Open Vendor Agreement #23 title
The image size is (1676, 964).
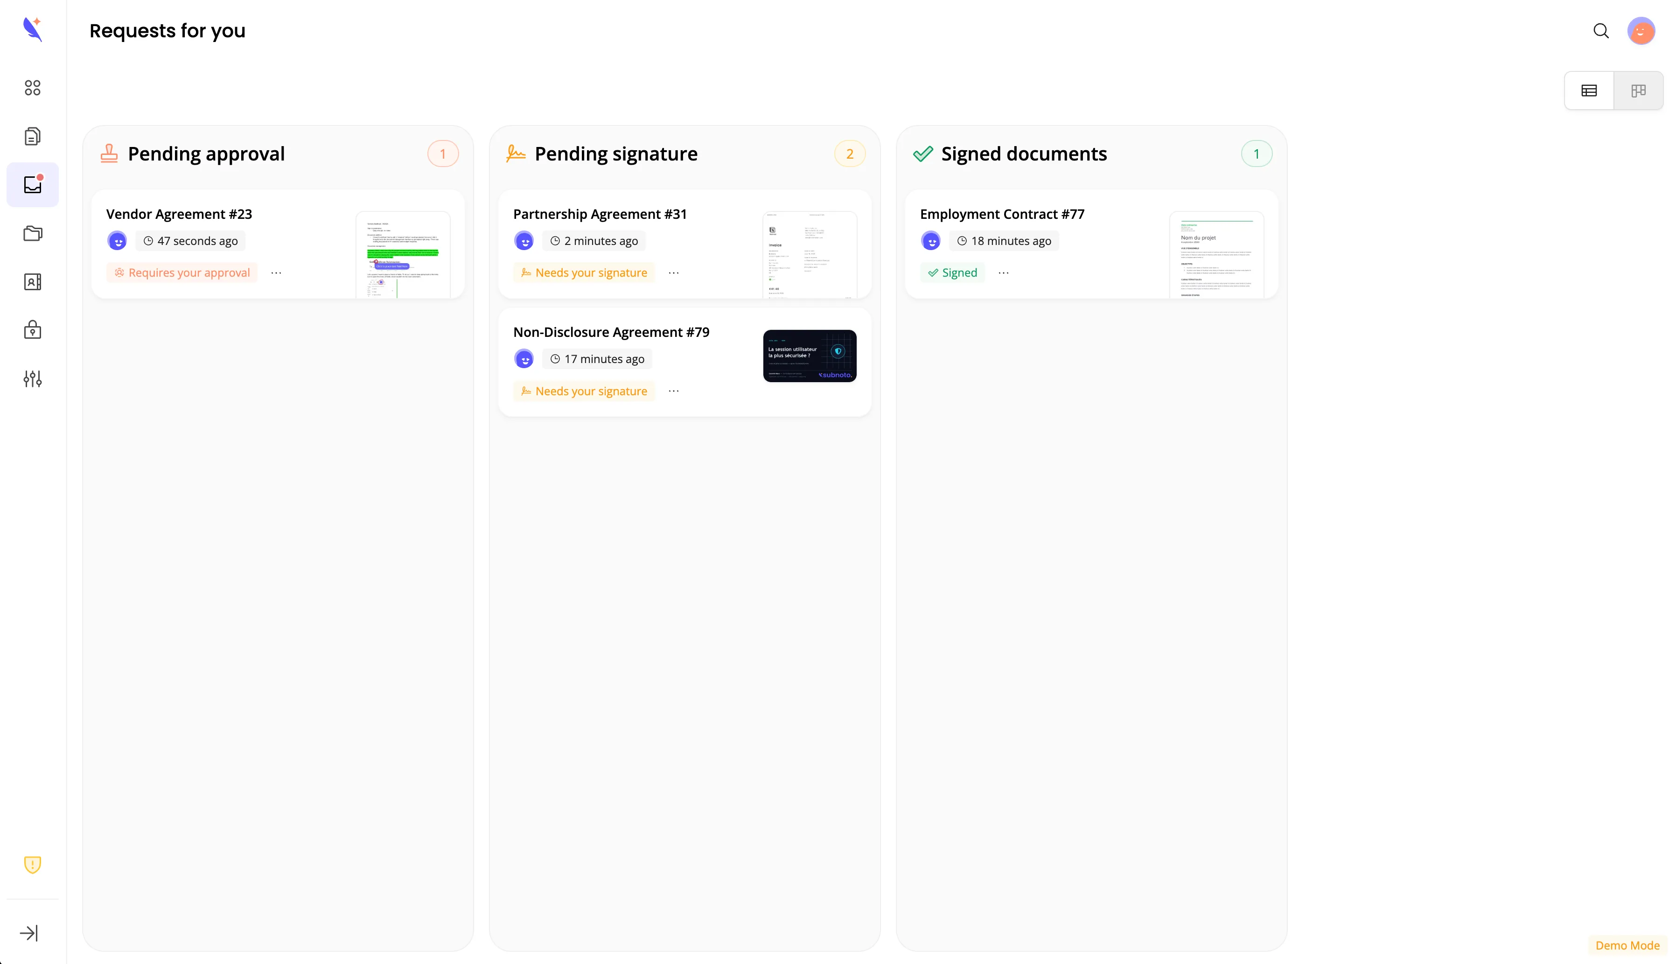pos(179,214)
